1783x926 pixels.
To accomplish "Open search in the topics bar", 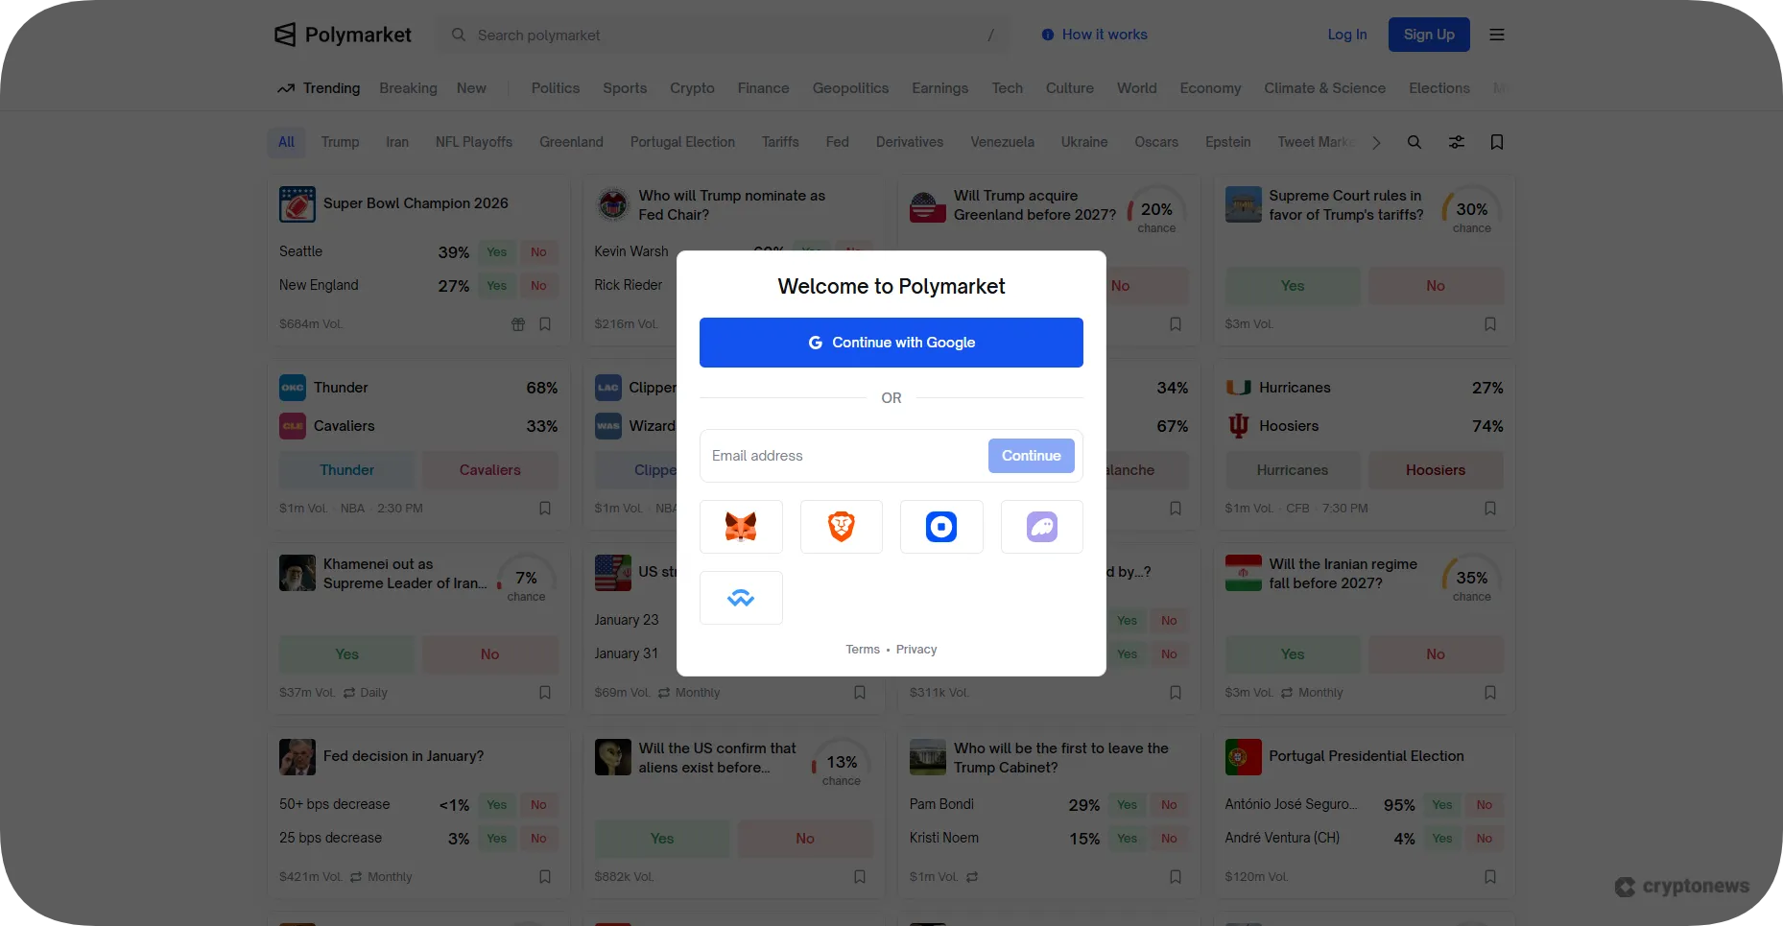I will tap(1415, 141).
